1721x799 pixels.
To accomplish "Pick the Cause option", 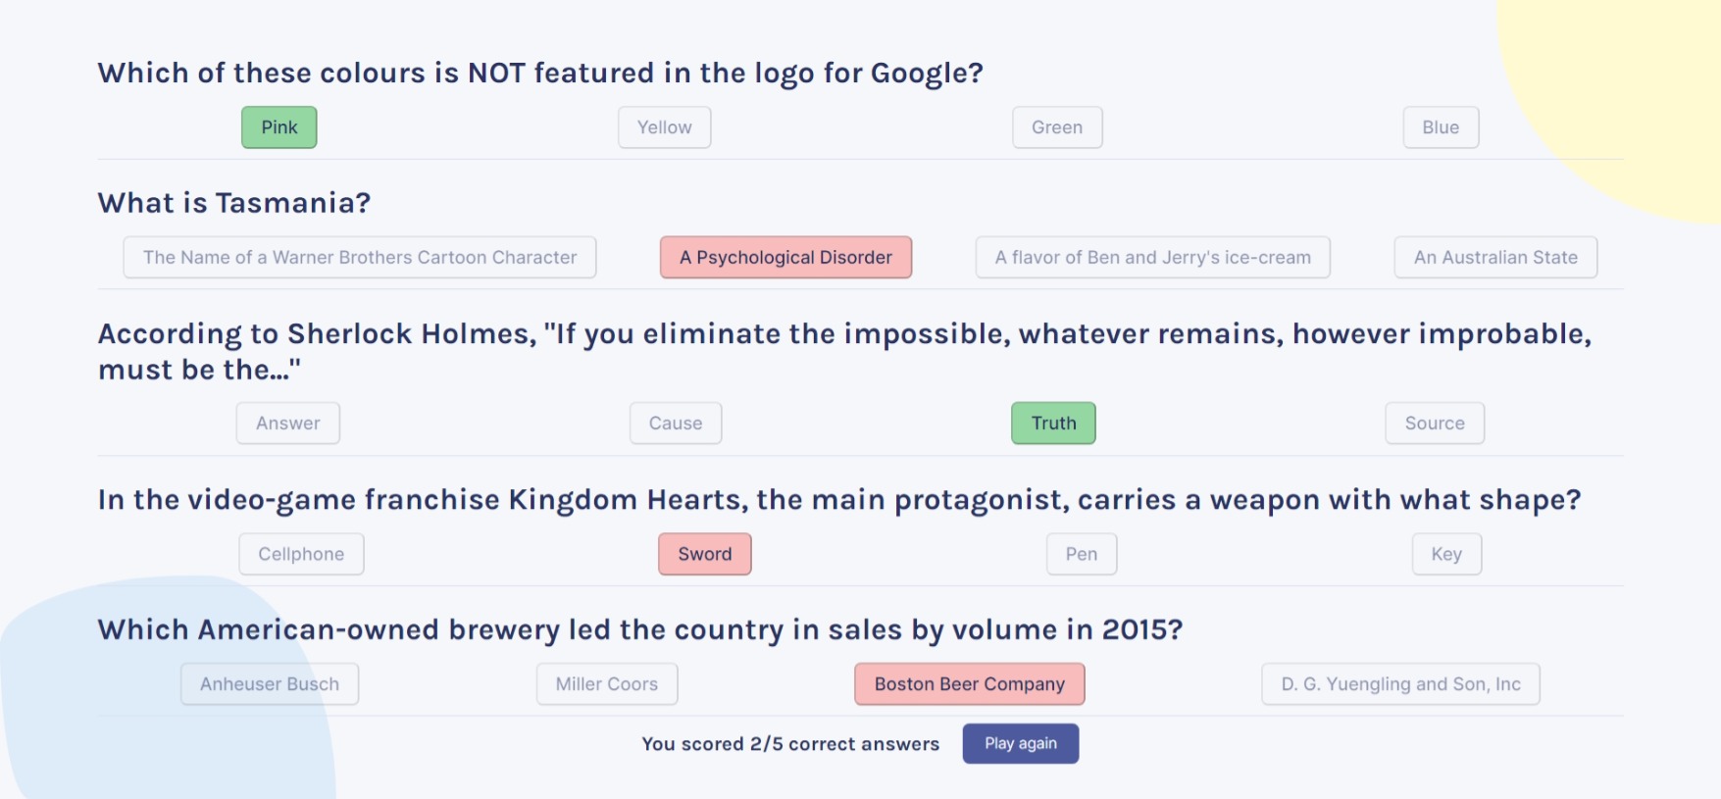I will (x=676, y=424).
